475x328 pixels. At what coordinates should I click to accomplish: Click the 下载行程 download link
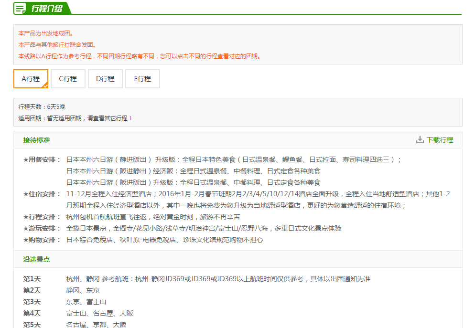440,140
